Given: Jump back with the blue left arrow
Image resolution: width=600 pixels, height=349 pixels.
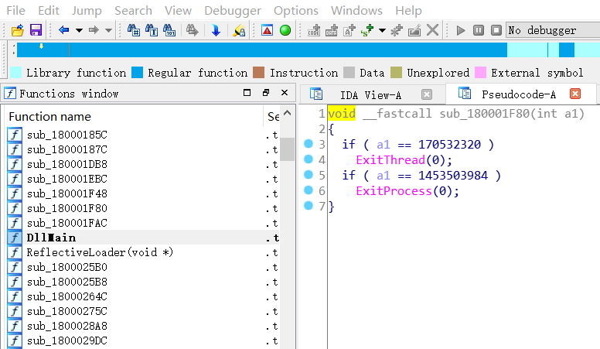Looking at the screenshot, I should click(63, 30).
